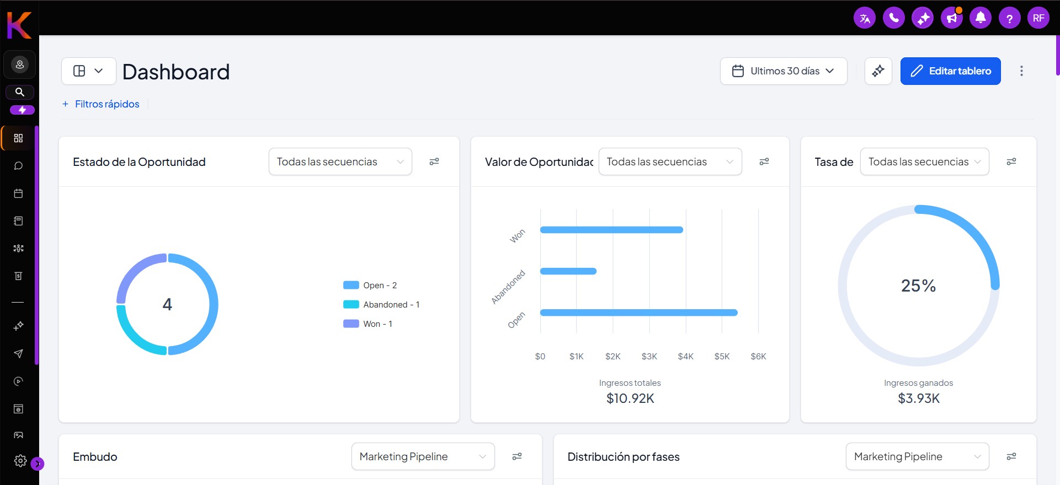The image size is (1060, 485).
Task: Open settings for the Valor de Oportunidad widget
Action: click(764, 161)
